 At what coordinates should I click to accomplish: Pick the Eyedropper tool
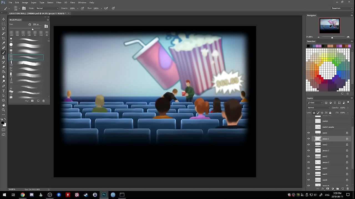point(4,43)
